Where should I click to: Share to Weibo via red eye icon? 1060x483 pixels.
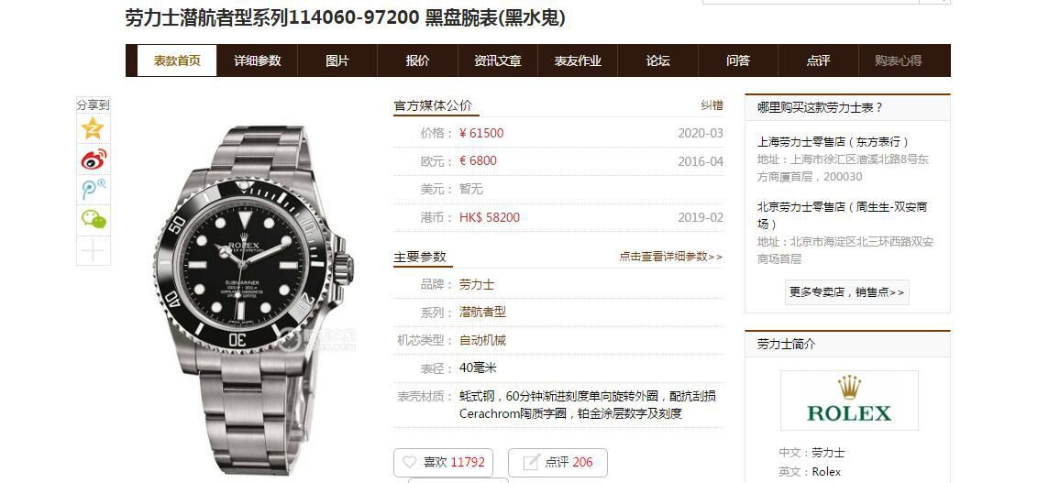click(94, 159)
